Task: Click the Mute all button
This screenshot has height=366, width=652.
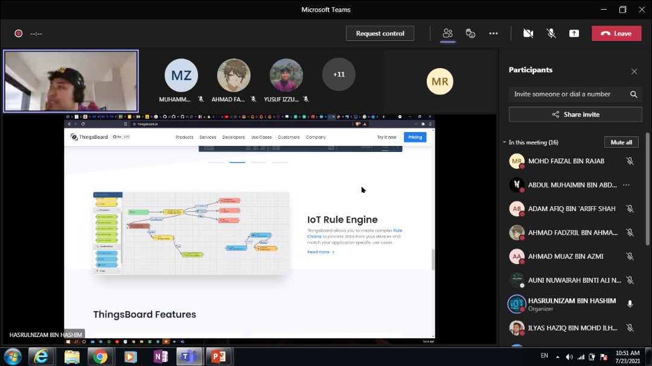Action: [621, 142]
